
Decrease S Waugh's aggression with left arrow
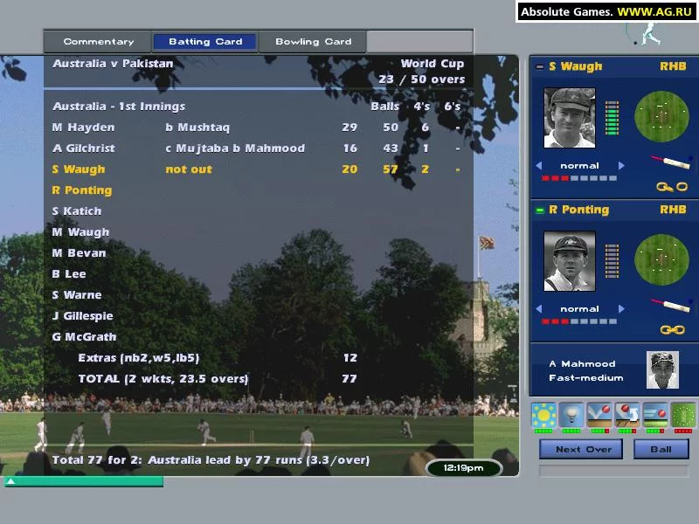(538, 166)
